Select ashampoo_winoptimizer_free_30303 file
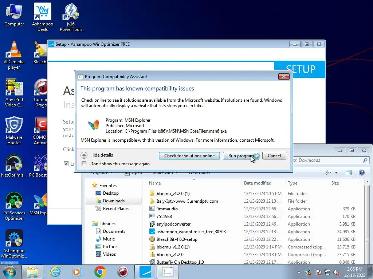Image resolution: width=373 pixels, height=279 pixels. pyautogui.click(x=191, y=231)
